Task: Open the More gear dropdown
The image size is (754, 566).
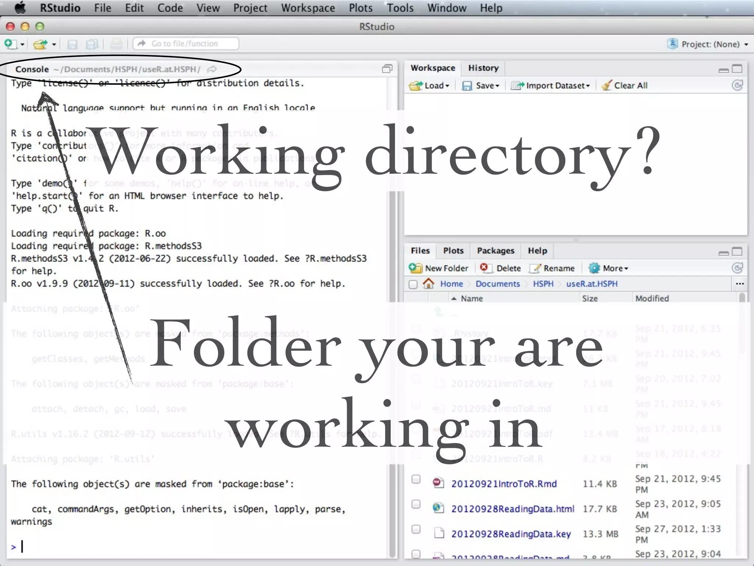Action: point(608,268)
